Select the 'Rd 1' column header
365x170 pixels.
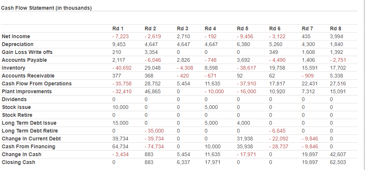[x=118, y=28]
